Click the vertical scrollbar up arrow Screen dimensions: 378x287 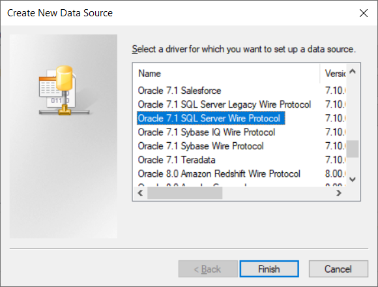click(x=353, y=71)
